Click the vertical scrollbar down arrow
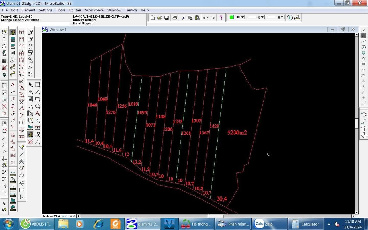 click(357, 212)
